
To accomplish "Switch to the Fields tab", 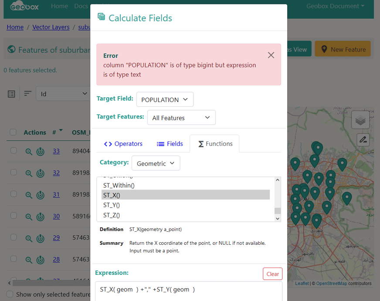I will [x=170, y=144].
